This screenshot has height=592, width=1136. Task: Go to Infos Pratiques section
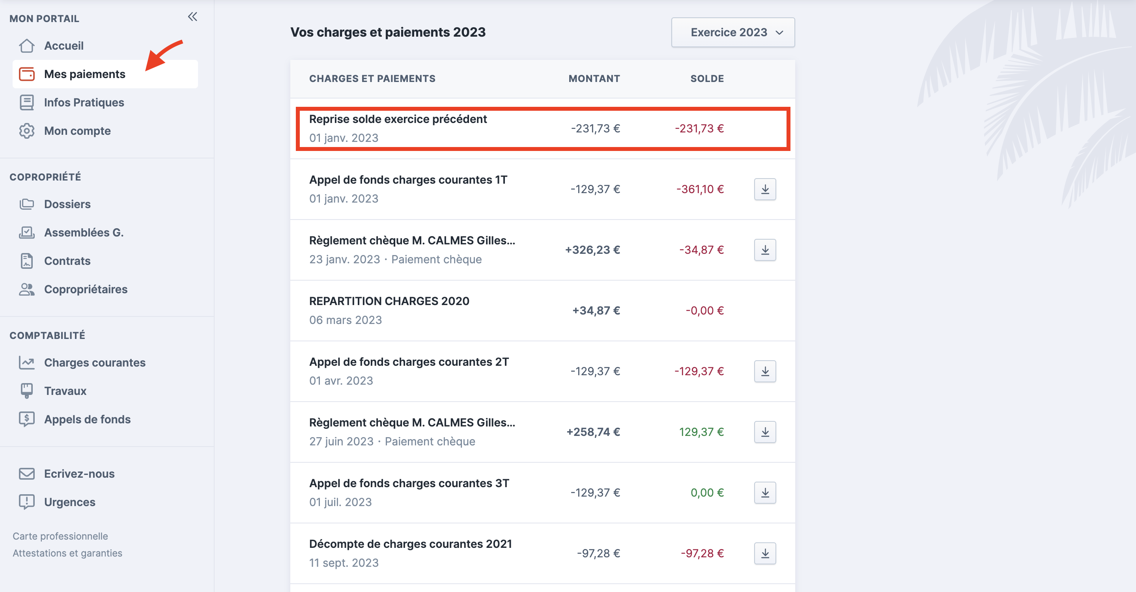(84, 102)
